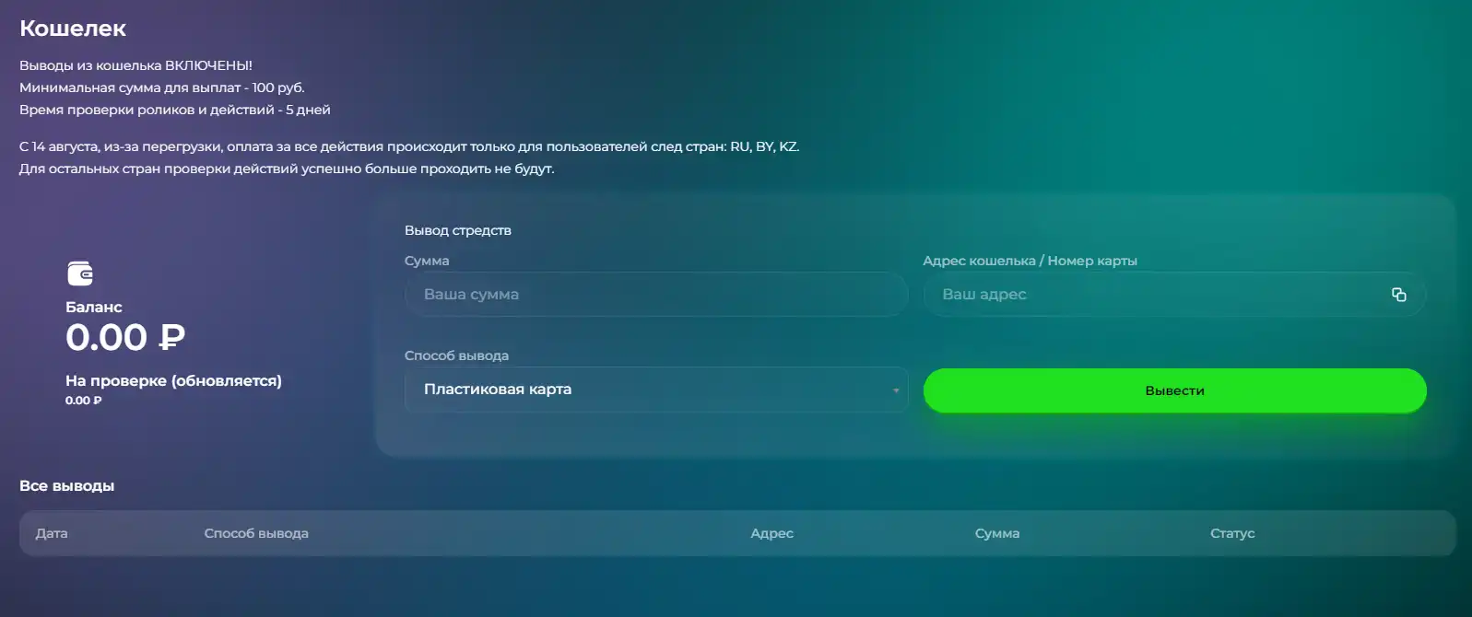The image size is (1472, 617).
Task: Click the С 14 августа notice line
Action: click(409, 146)
